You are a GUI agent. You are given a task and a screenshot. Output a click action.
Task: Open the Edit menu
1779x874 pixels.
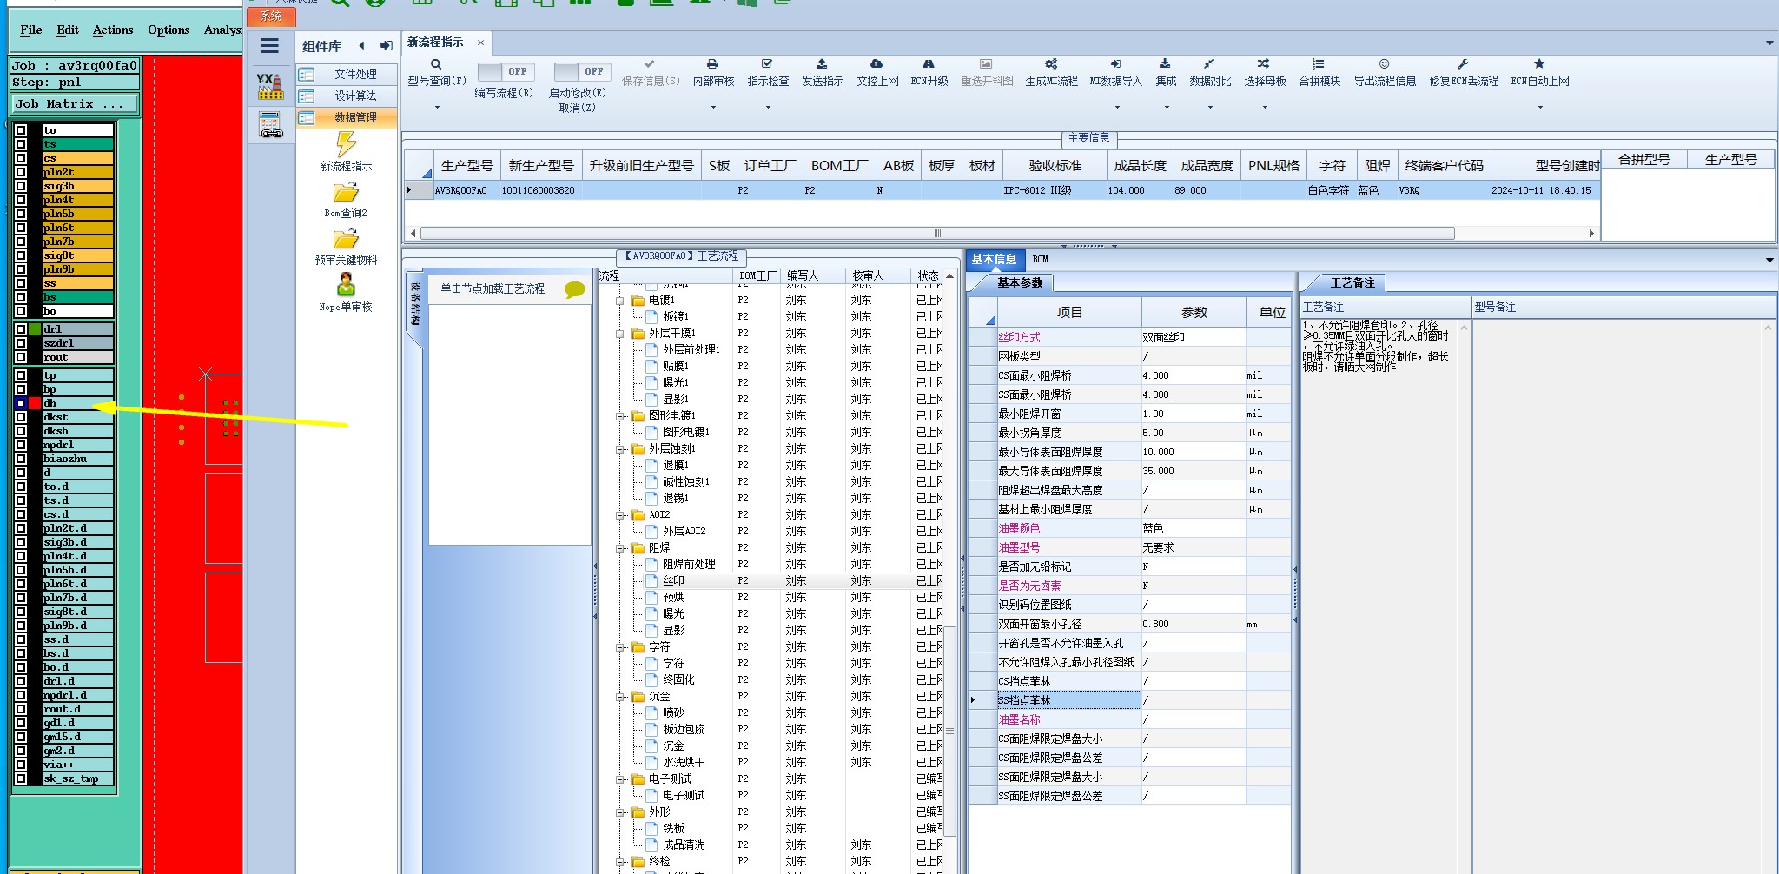tap(68, 30)
